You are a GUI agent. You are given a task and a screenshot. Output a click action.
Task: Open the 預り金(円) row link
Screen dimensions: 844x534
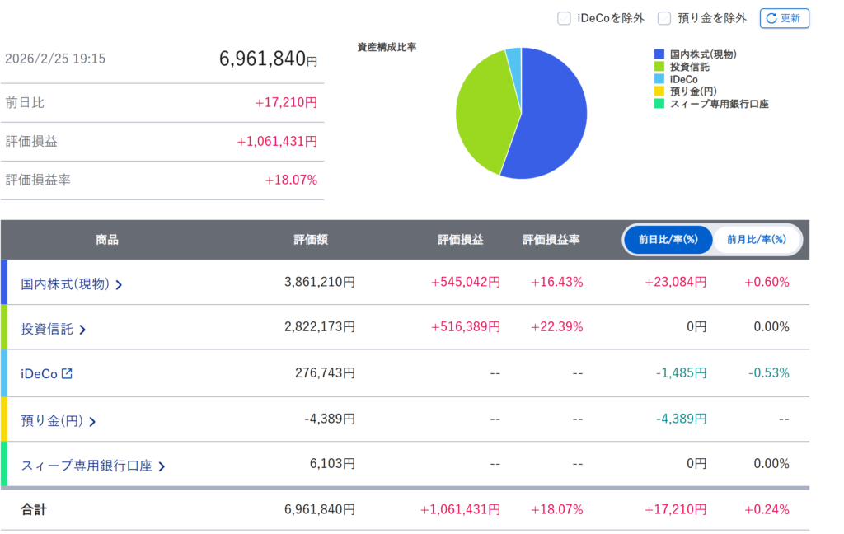(52, 421)
